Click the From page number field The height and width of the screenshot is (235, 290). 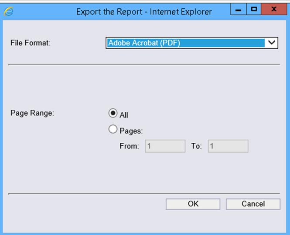[165, 146]
